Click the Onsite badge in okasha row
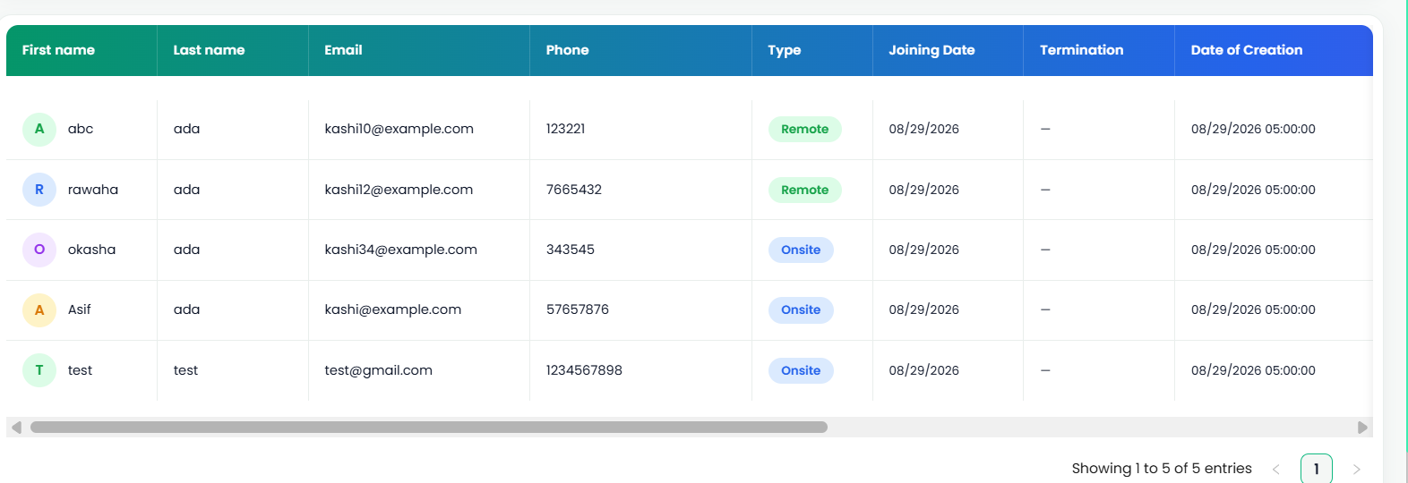Screen dimensions: 1408x483 [x=801, y=250]
